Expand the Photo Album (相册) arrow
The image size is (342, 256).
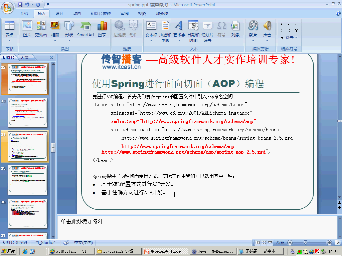[55, 41]
